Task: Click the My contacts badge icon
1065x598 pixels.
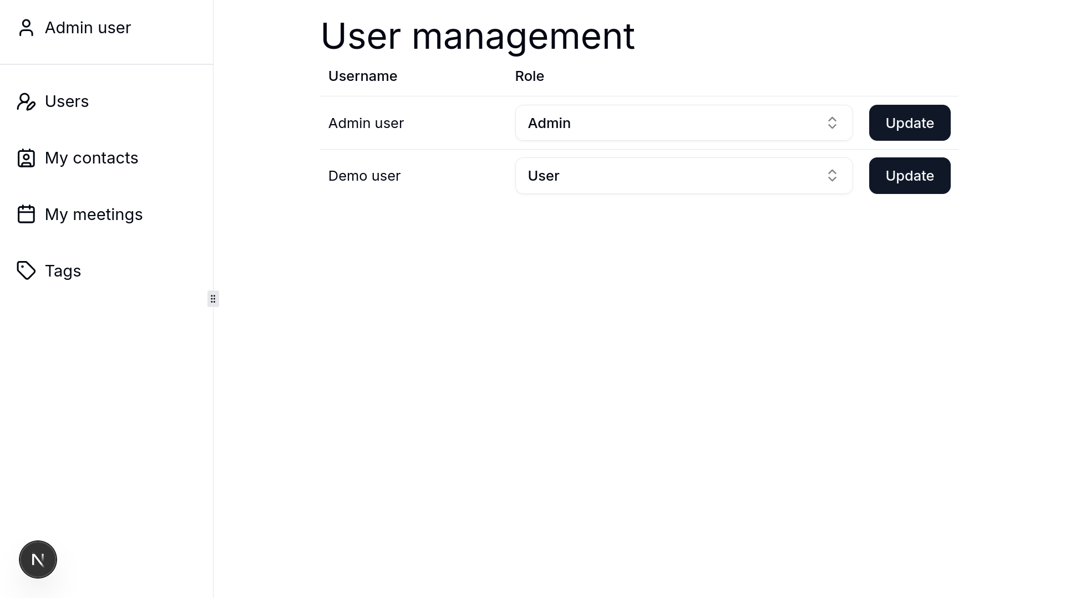Action: point(26,159)
